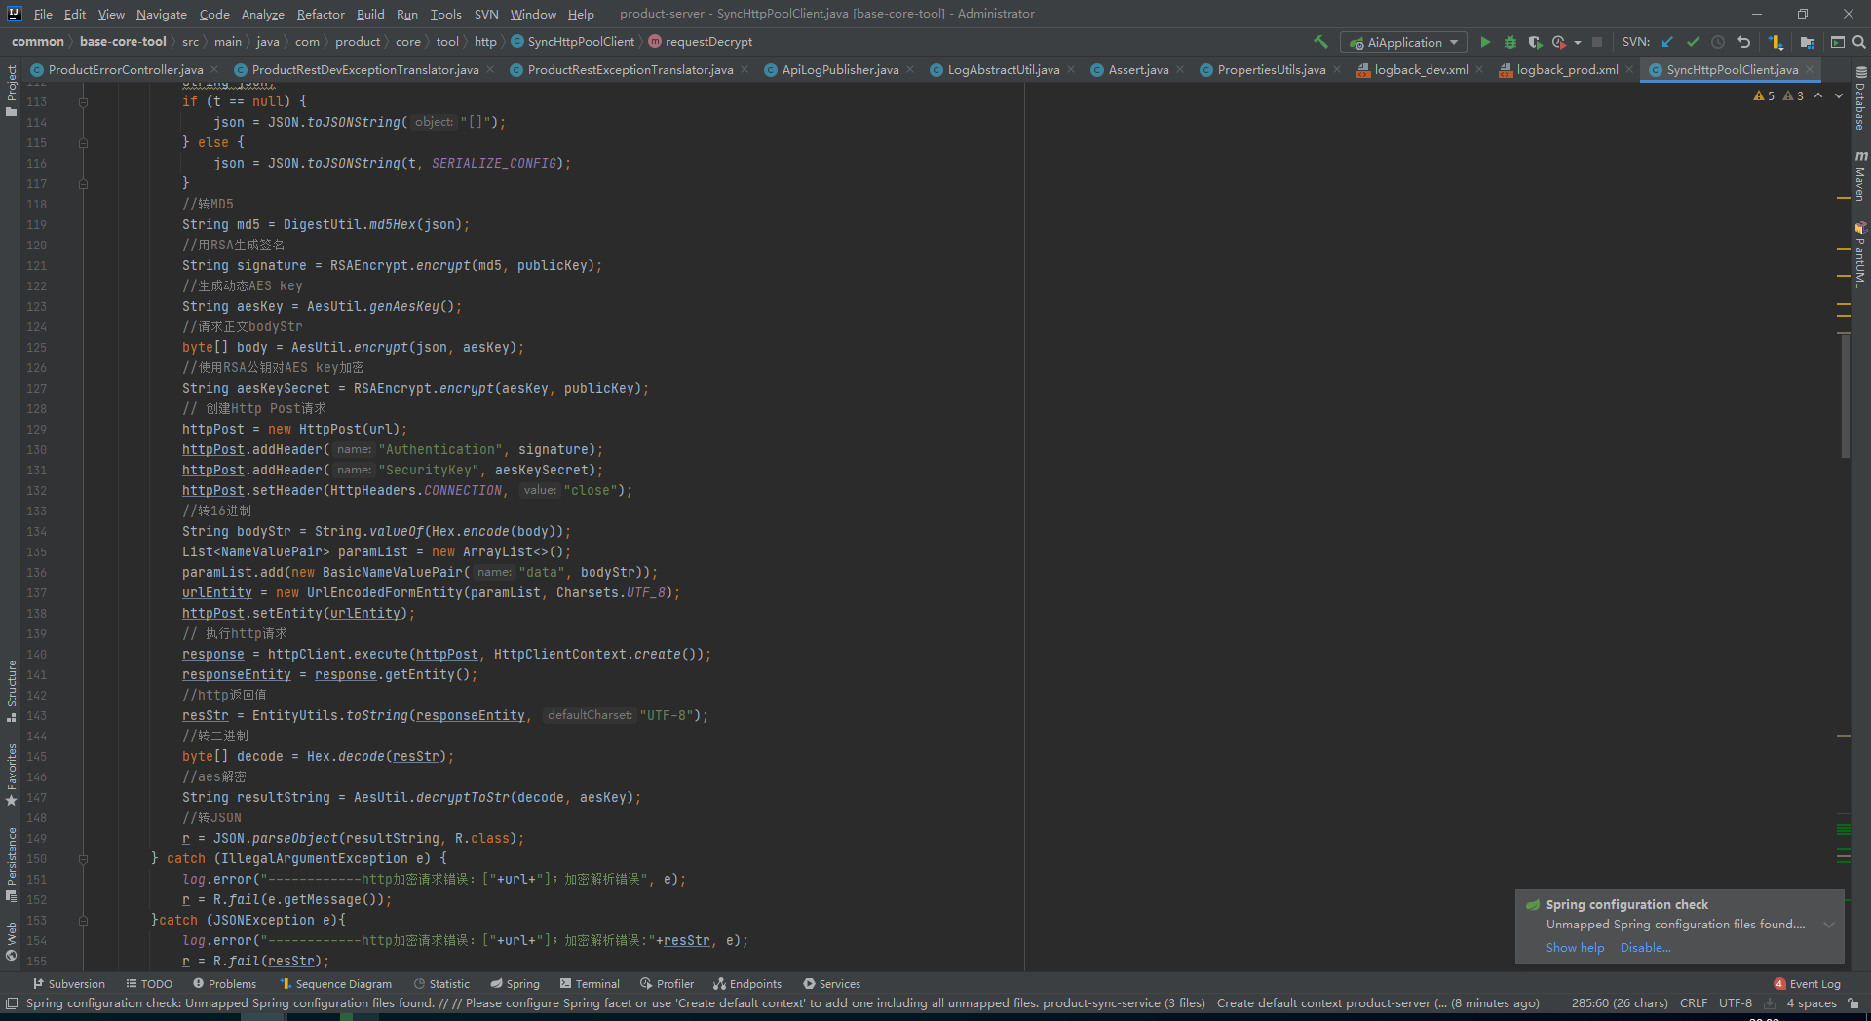The width and height of the screenshot is (1871, 1021).
Task: Open Terminal tool window
Action: [590, 984]
